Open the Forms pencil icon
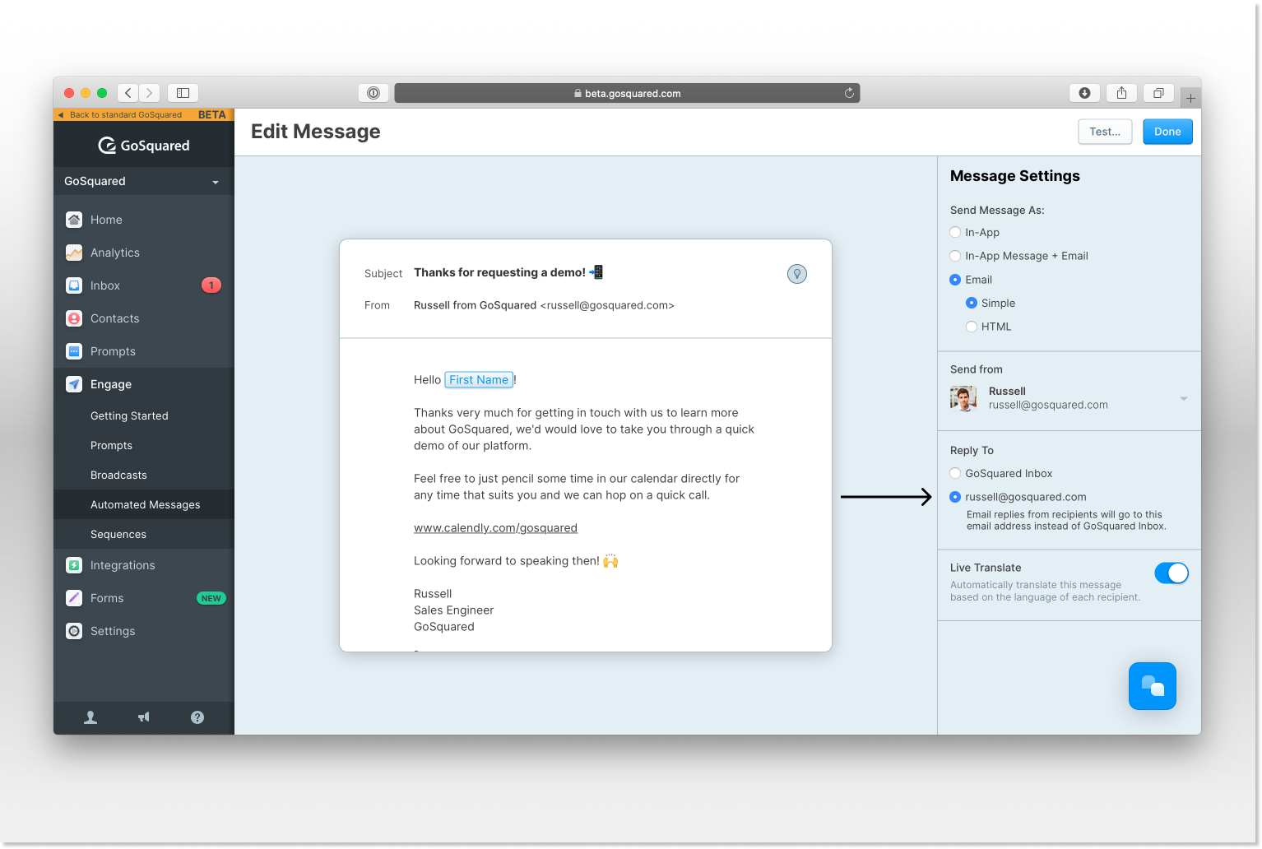The width and height of the screenshot is (1262, 849). tap(74, 598)
